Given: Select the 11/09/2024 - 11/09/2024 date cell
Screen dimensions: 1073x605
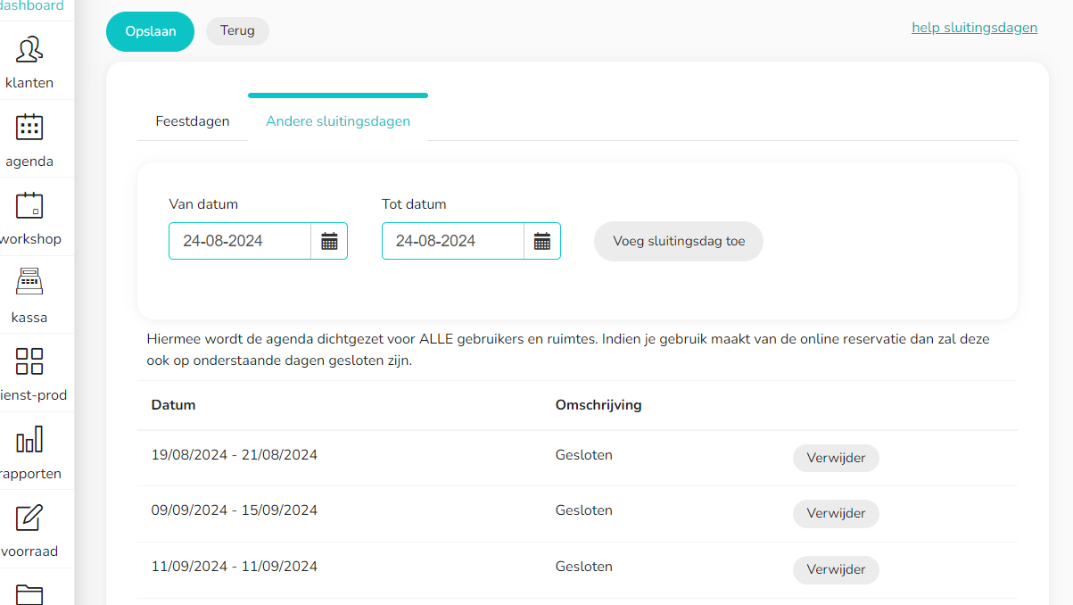Looking at the screenshot, I should tap(235, 567).
